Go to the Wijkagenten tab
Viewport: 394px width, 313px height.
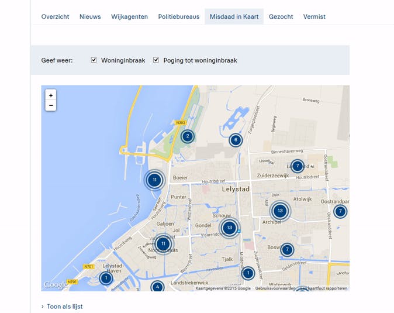(129, 16)
